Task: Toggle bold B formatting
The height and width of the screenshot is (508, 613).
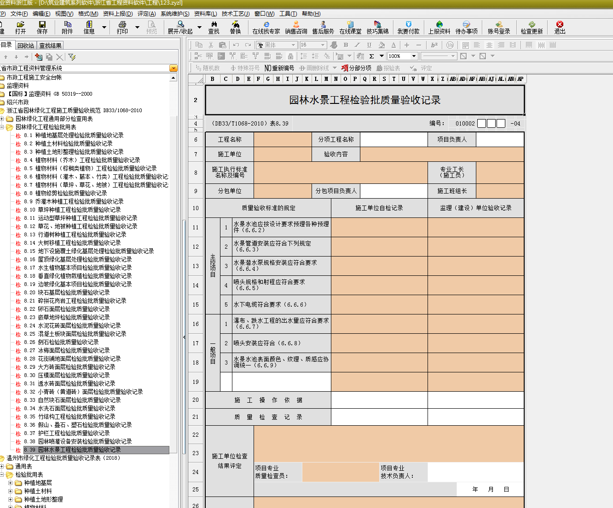Action: (346, 45)
